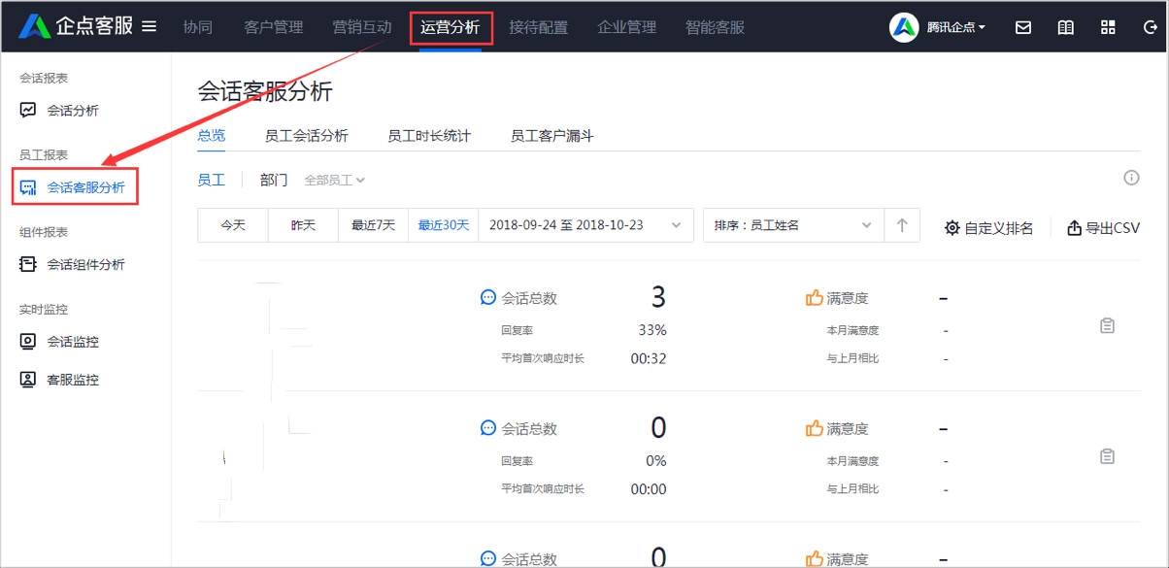
Task: Open the 排序：员工姓名 sort dropdown
Action: pyautogui.click(x=793, y=225)
